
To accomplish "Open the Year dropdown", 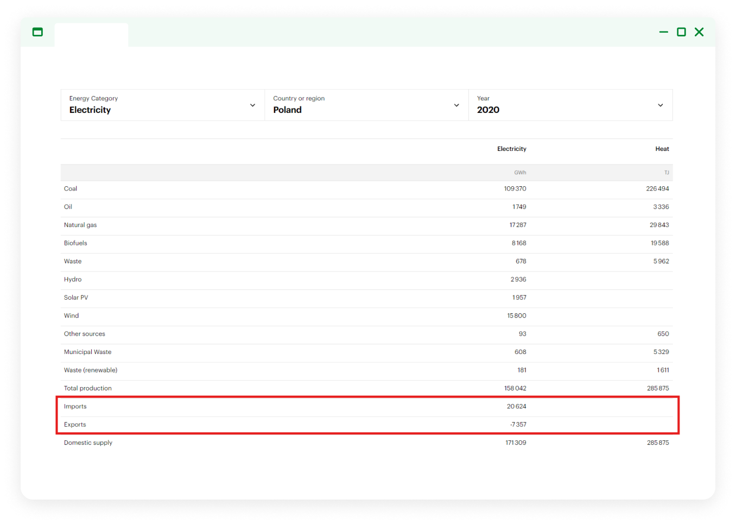I will pyautogui.click(x=570, y=105).
